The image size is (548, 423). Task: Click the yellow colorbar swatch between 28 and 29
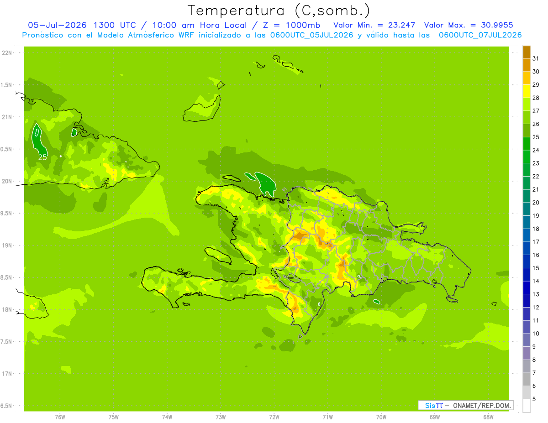[527, 91]
